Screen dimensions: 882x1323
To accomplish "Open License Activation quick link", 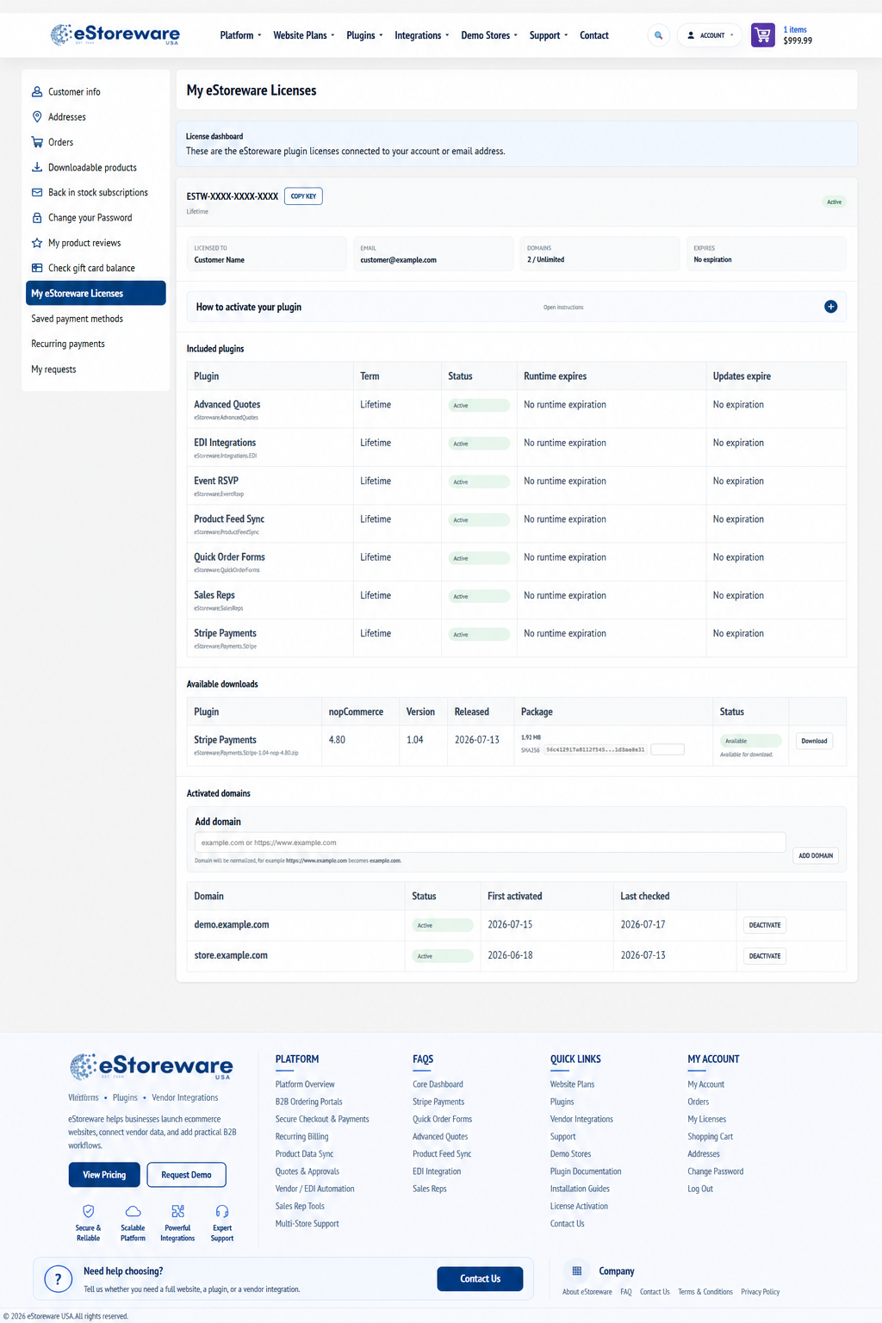I will pos(579,1206).
